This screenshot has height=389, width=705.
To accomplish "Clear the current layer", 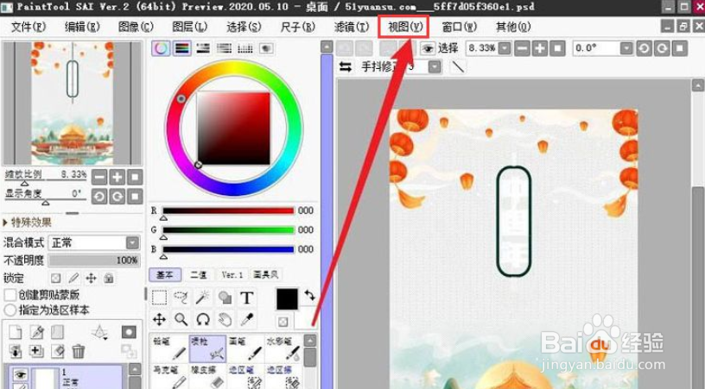I will [x=57, y=351].
